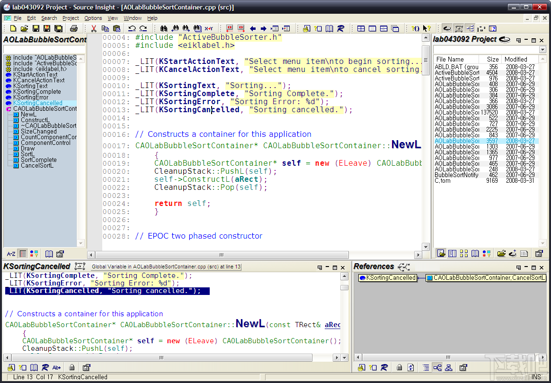The width and height of the screenshot is (551, 383).
Task: Click the Context Help arrow icon
Action: pyautogui.click(x=425, y=28)
